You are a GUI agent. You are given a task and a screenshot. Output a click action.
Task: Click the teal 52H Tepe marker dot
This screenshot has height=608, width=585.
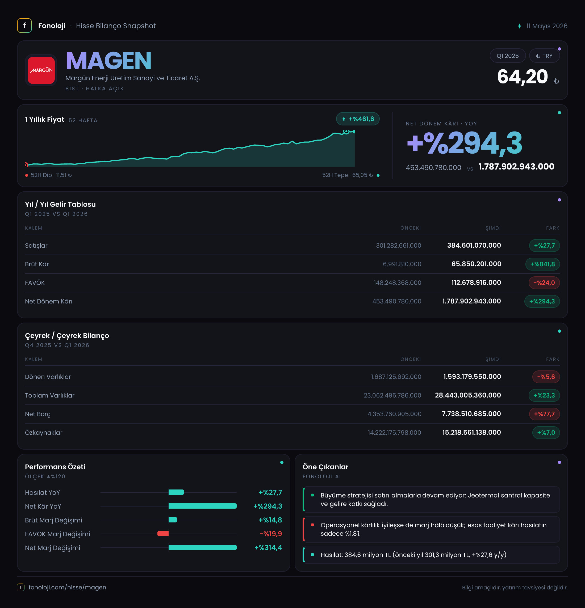[378, 175]
